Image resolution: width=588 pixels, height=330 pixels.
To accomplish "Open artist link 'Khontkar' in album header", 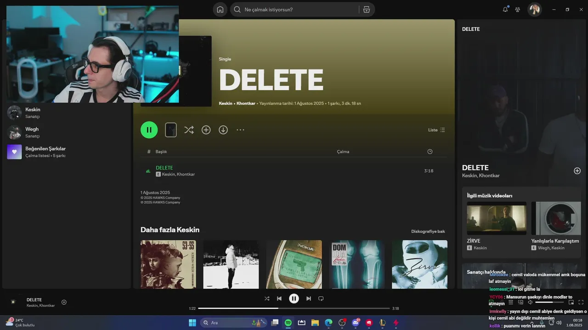I will [x=246, y=103].
